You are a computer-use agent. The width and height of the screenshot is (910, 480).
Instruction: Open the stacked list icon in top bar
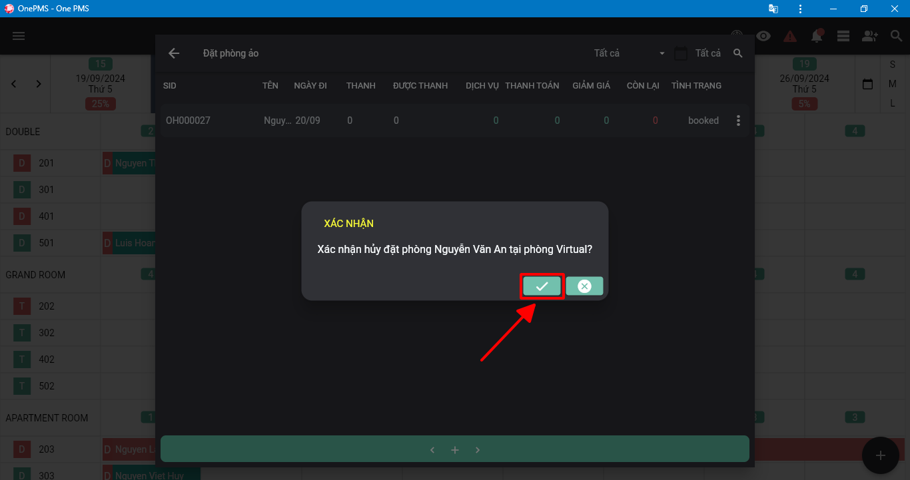(x=843, y=36)
